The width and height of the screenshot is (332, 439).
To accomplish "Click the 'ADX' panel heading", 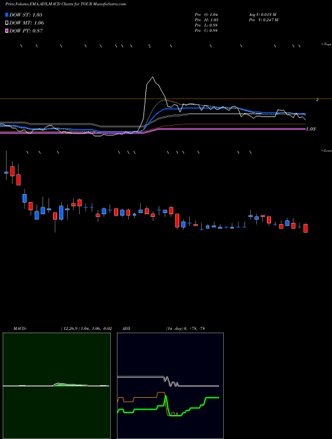I will (x=126, y=329).
